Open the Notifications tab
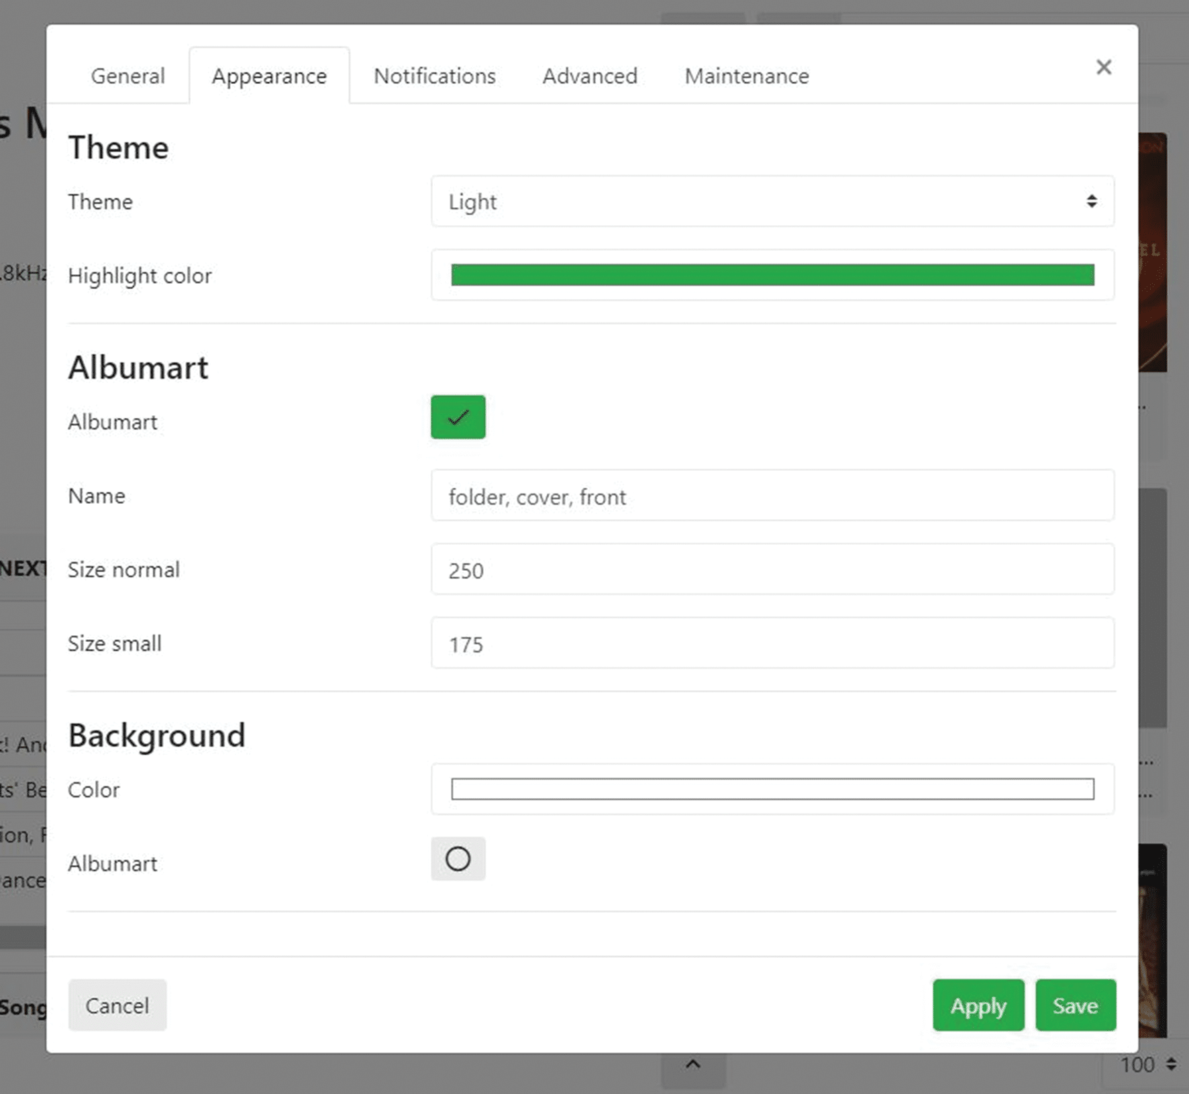Screen dimensions: 1189x1094 [434, 76]
